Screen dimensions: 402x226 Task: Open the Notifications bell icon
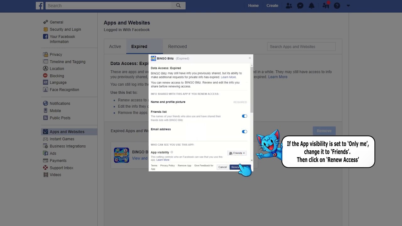click(x=312, y=6)
